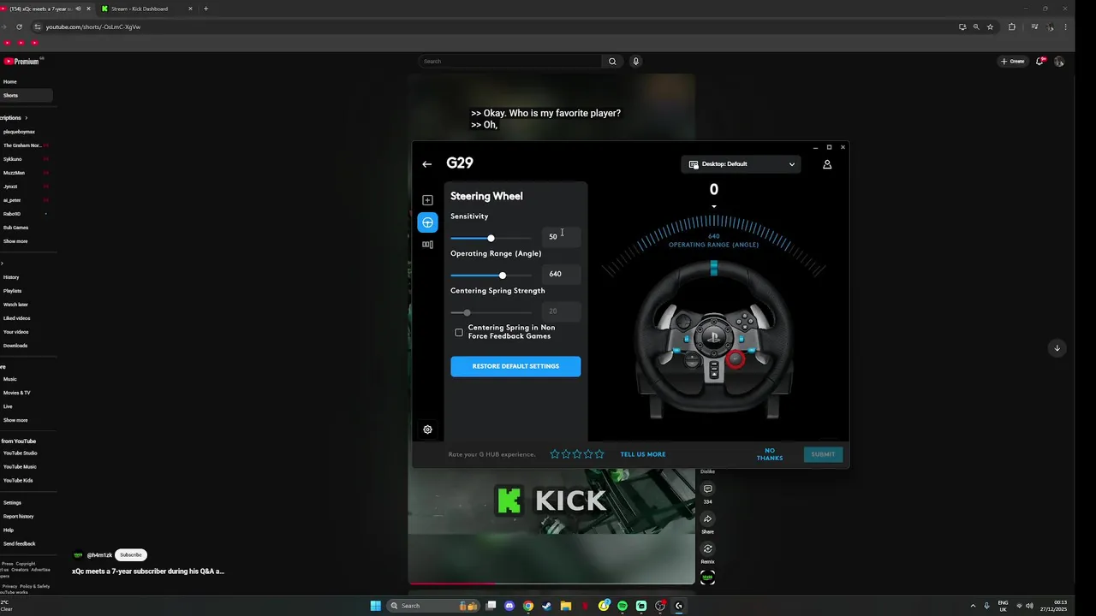Open the Desktop: Default profile dropdown
This screenshot has width=1096, height=616.
coord(742,164)
